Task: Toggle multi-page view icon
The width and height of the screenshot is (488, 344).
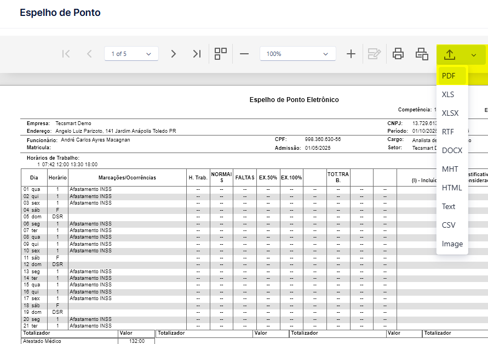Action: [x=221, y=54]
